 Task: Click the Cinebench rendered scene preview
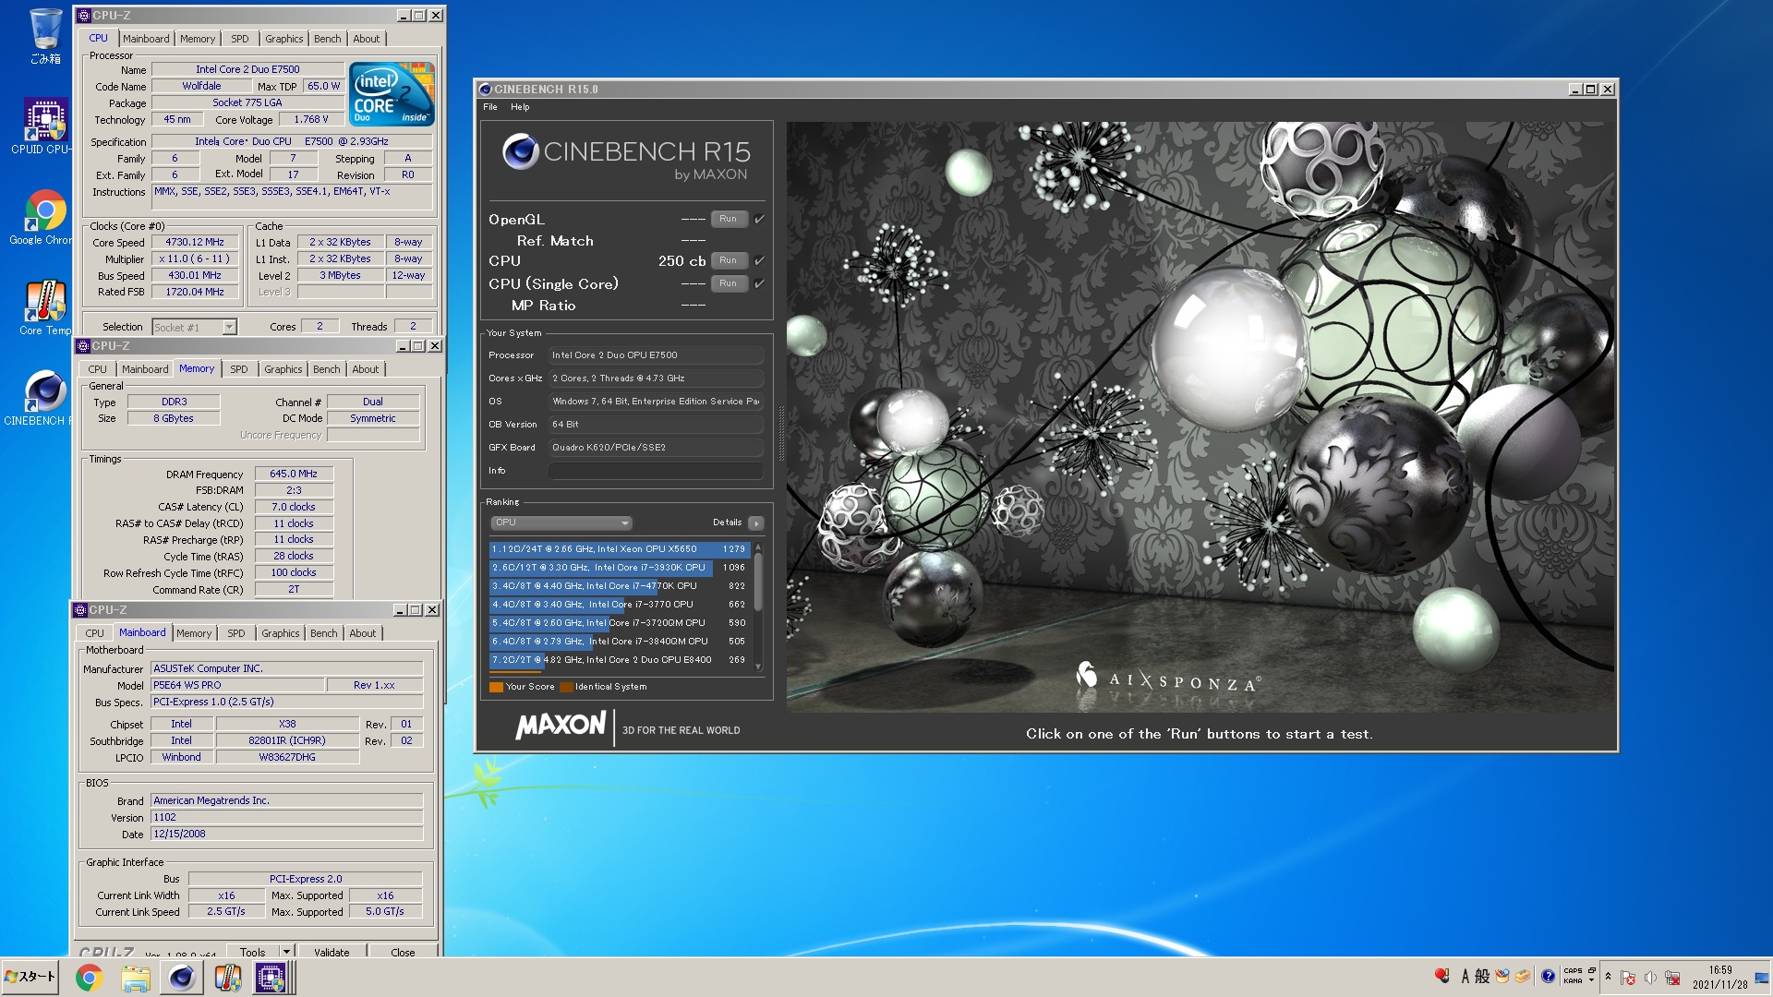pos(1200,416)
